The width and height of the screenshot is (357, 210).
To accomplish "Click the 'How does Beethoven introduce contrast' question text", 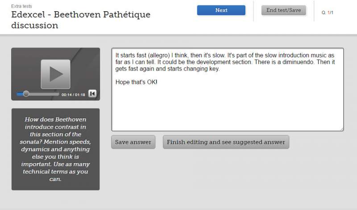I will coord(55,149).
